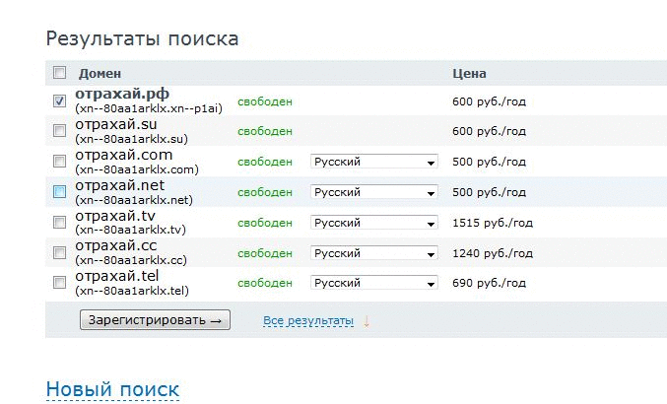
Task: Enable the отрахай.tv domain checkbox
Action: point(59,222)
